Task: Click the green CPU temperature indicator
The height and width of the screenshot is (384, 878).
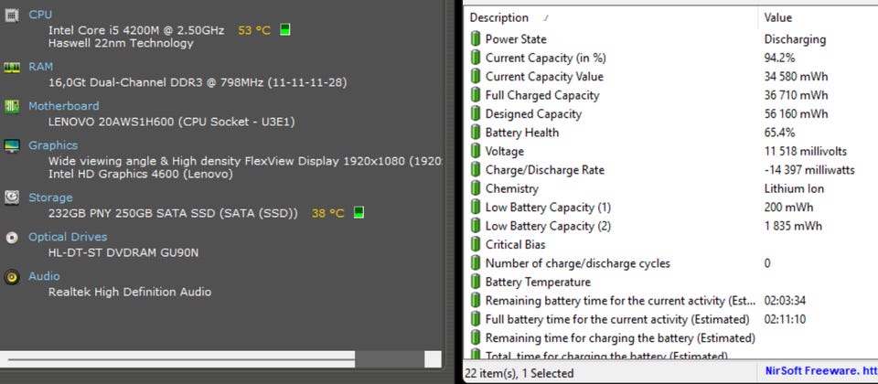Action: tap(285, 29)
